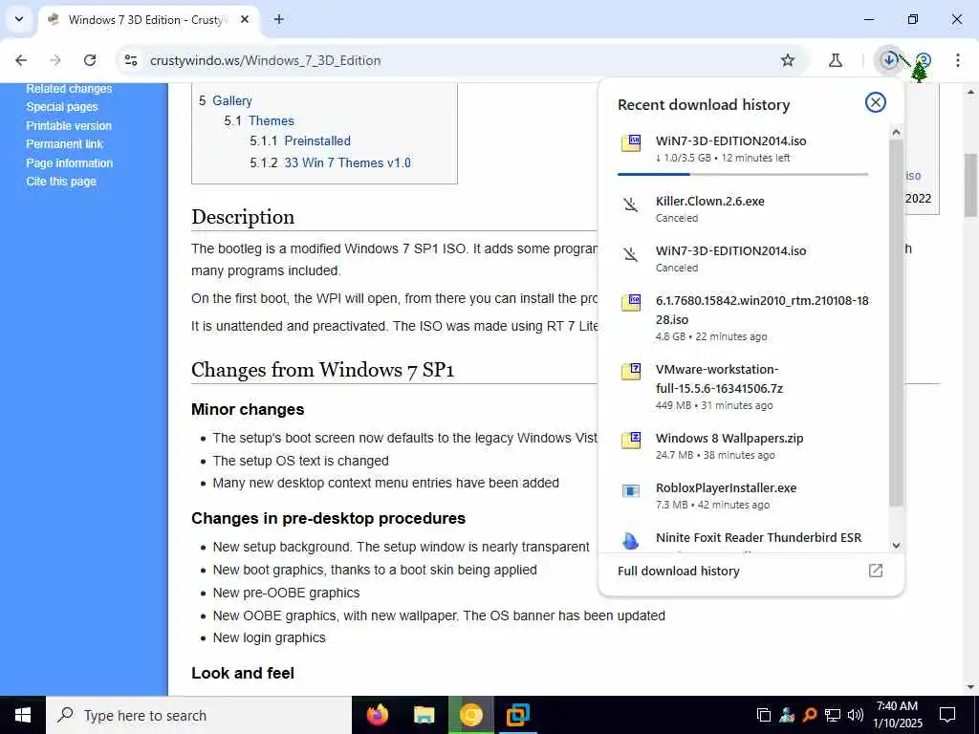Jump to the Themes contents entry

coord(271,120)
